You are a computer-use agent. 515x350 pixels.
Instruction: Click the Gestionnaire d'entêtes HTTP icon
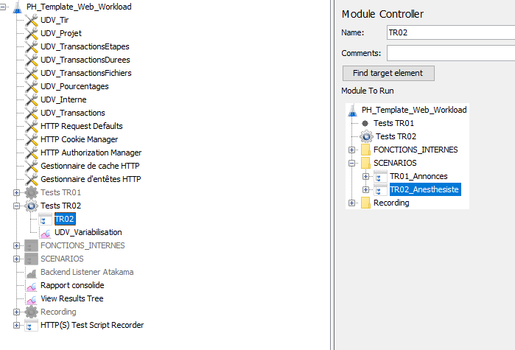coord(31,179)
